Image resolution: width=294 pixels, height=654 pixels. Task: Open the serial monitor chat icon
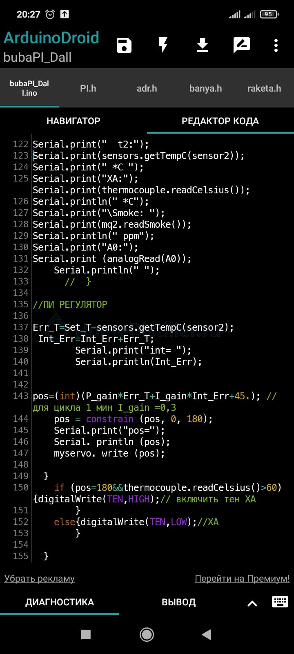tap(242, 45)
